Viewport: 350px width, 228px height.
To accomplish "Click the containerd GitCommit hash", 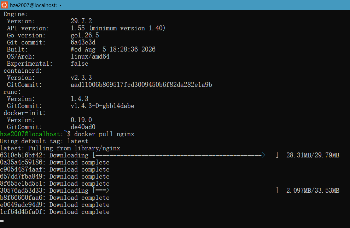I will (x=141, y=85).
